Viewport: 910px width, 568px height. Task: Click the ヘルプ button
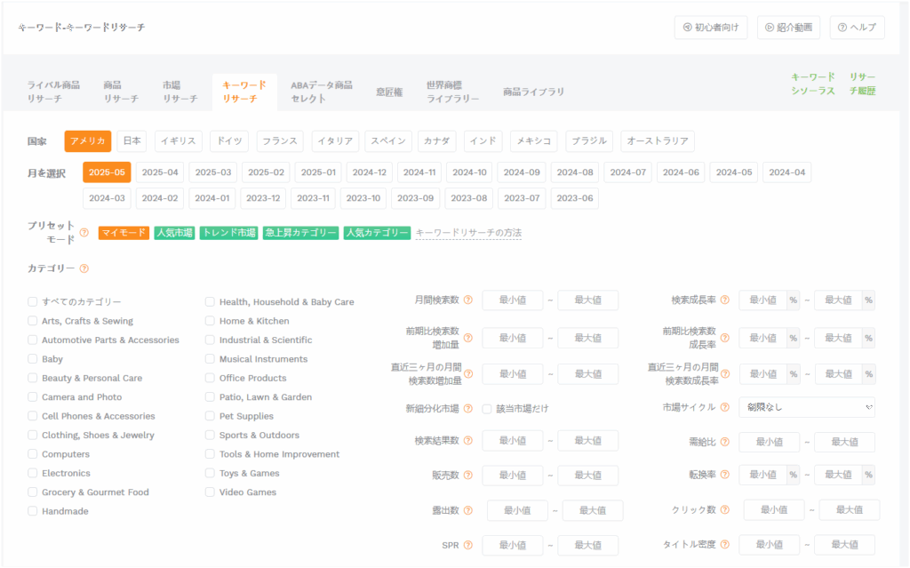(x=858, y=28)
